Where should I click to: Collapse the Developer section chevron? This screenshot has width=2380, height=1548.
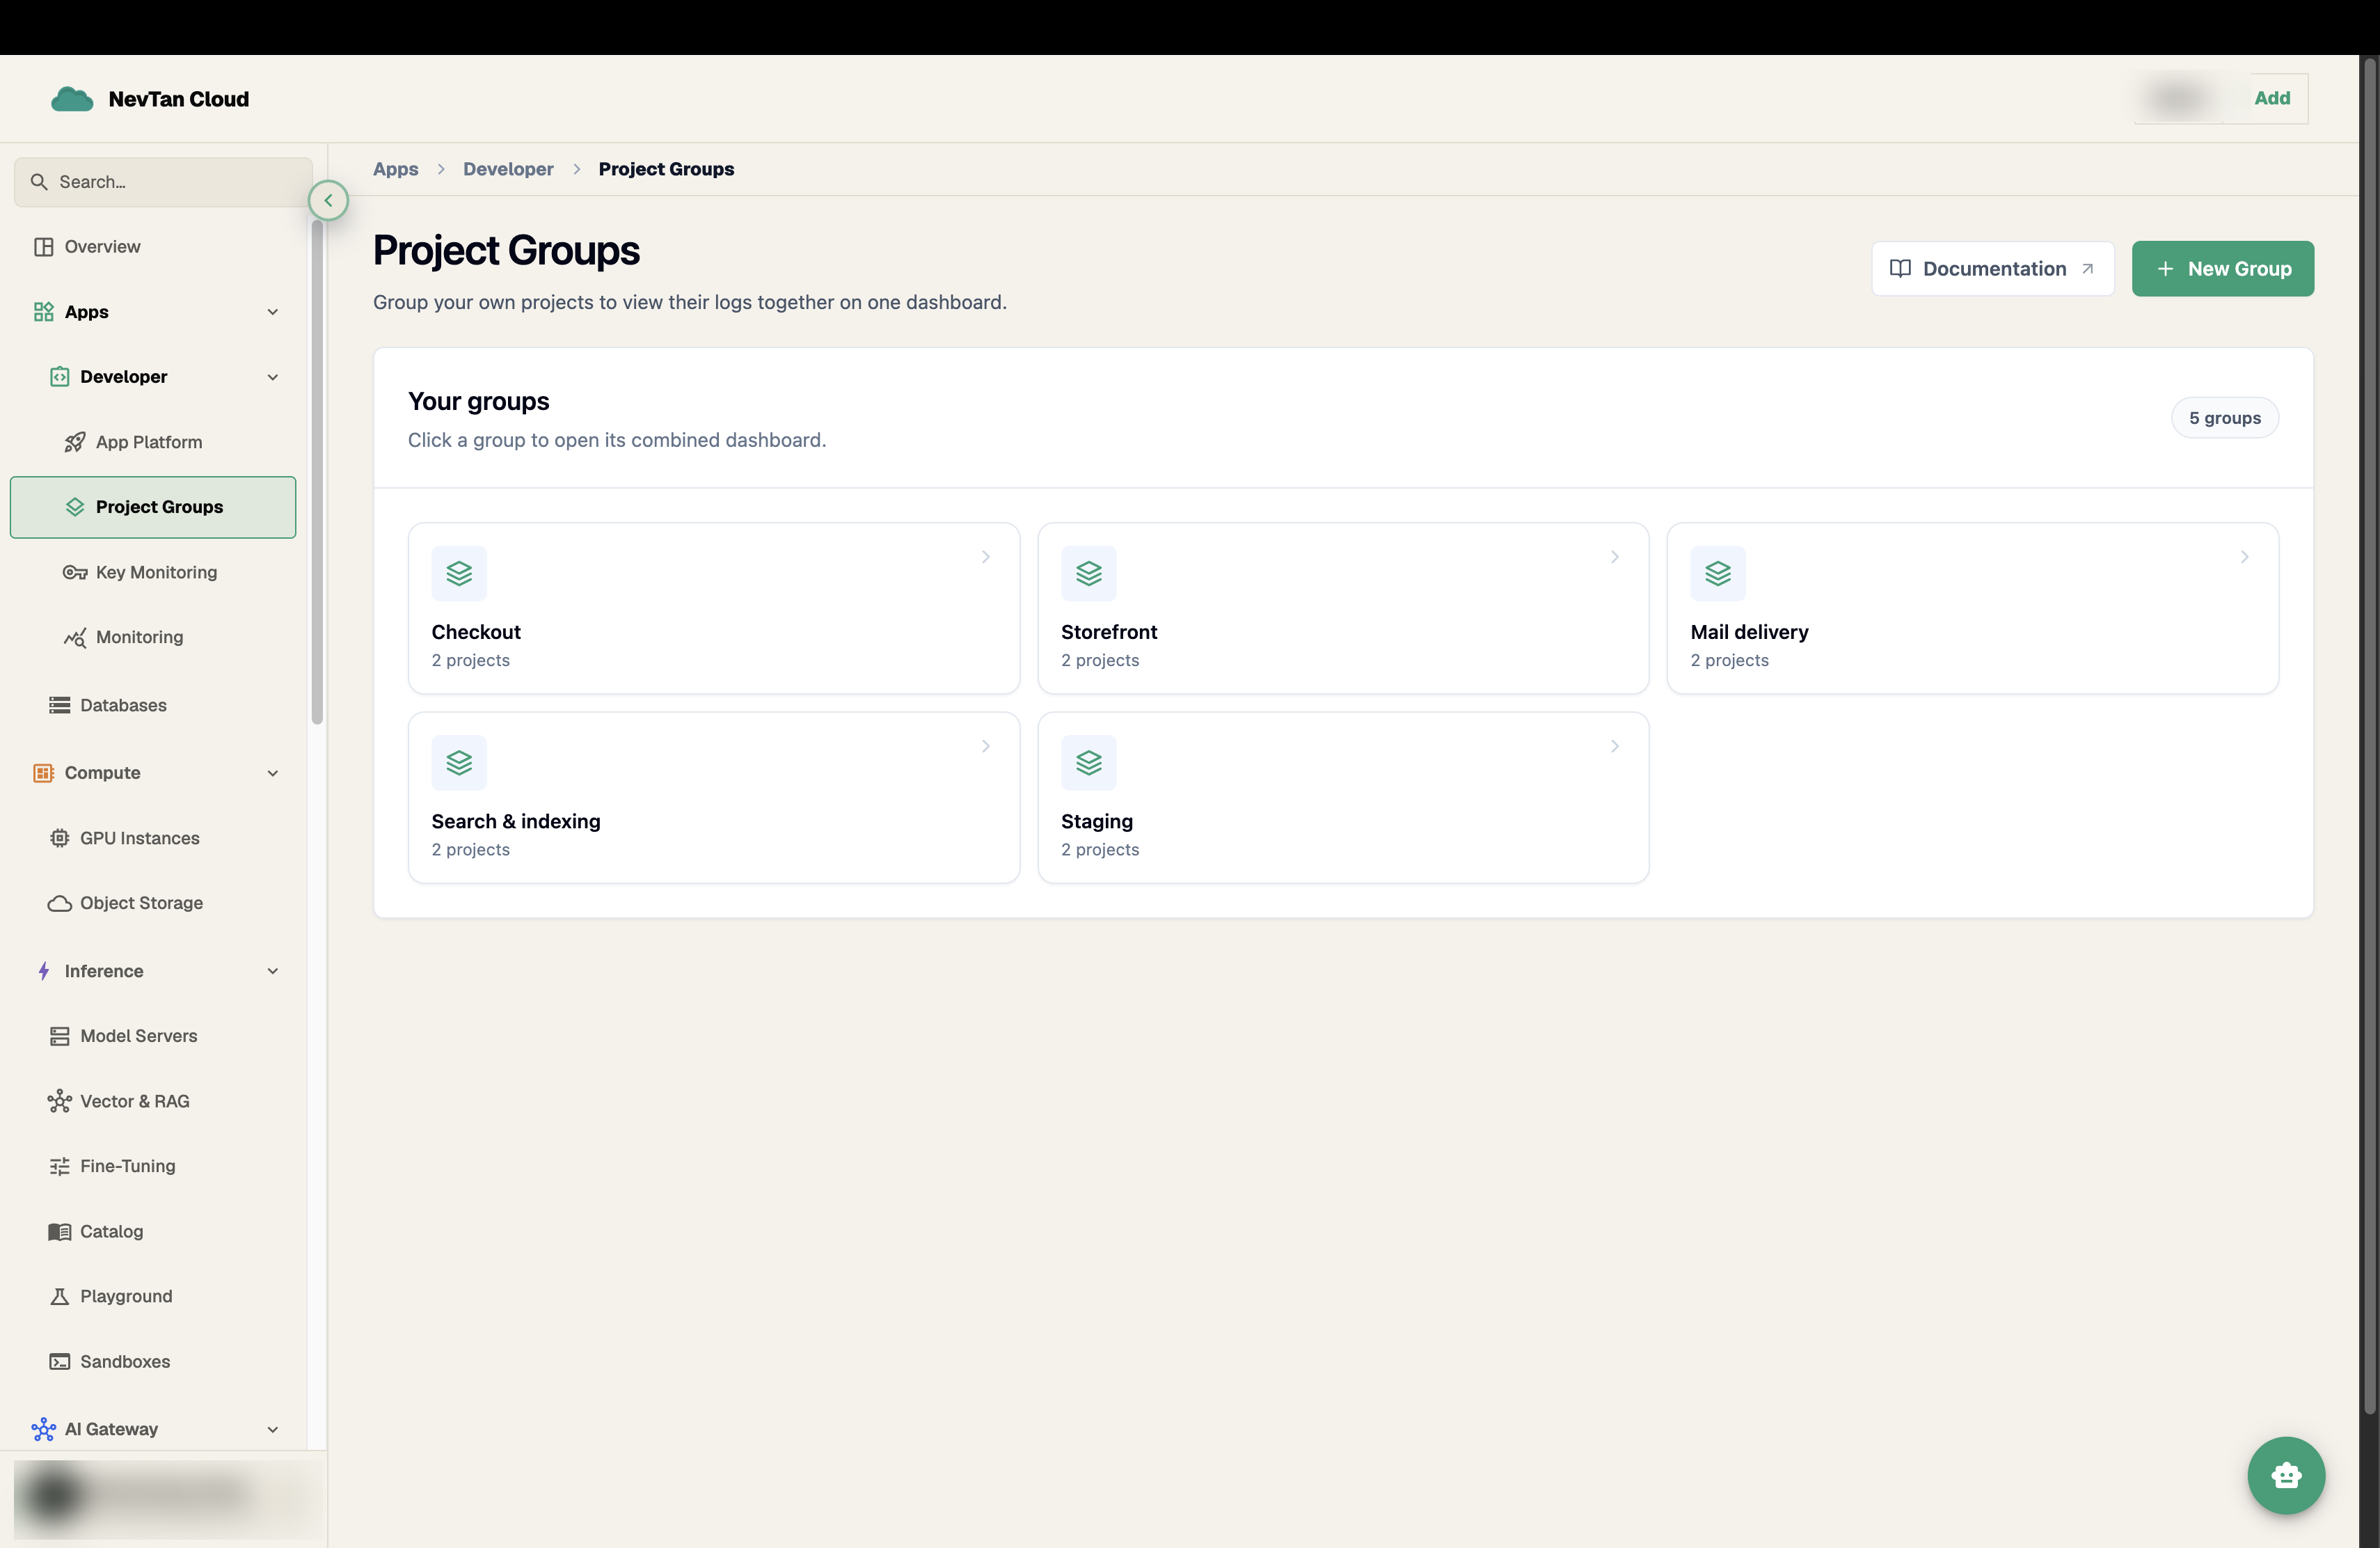272,377
